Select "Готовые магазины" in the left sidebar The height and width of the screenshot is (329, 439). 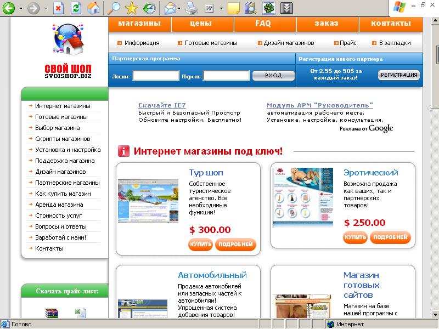(x=61, y=117)
